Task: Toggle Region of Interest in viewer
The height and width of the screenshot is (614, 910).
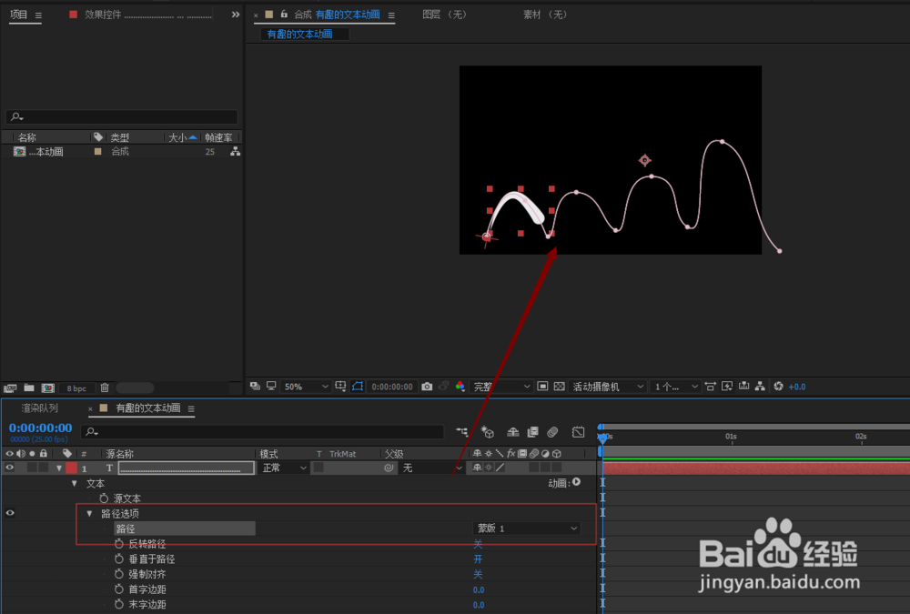Action: (542, 386)
